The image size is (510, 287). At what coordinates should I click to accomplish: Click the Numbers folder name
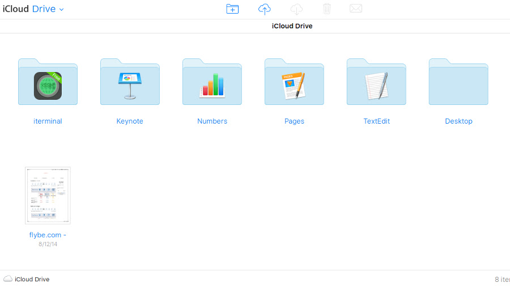pyautogui.click(x=212, y=121)
